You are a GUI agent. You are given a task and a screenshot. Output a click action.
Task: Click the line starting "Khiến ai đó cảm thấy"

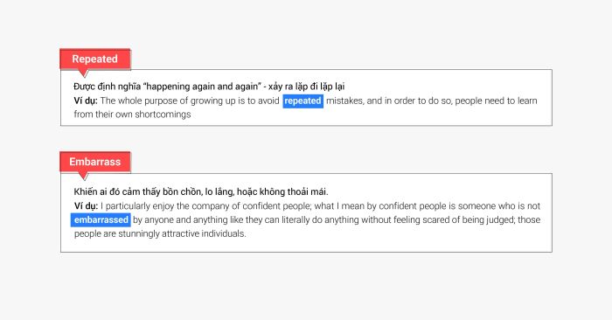pos(201,191)
